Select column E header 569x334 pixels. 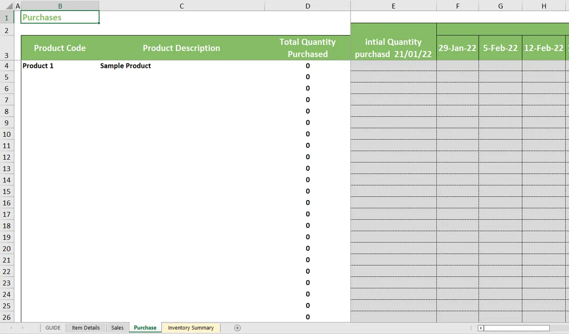tap(393, 6)
